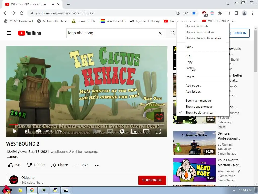This screenshot has height=194, width=258.
Task: Open Bonzi BUDDY! bookmark
Action: 84,21
